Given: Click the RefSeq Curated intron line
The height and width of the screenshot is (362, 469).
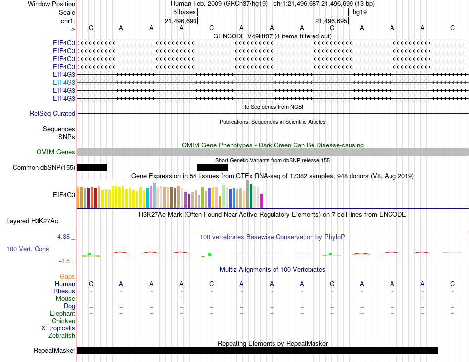Looking at the screenshot, I should coord(273,113).
